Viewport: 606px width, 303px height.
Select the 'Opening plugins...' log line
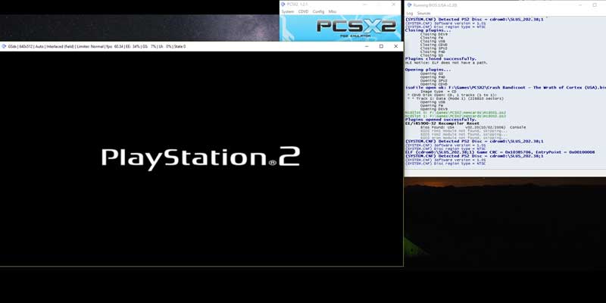pos(427,70)
